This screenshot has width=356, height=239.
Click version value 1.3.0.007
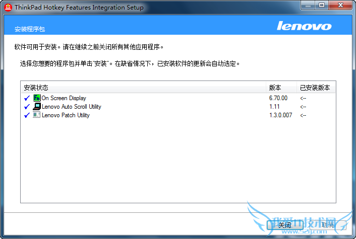coord(281,115)
